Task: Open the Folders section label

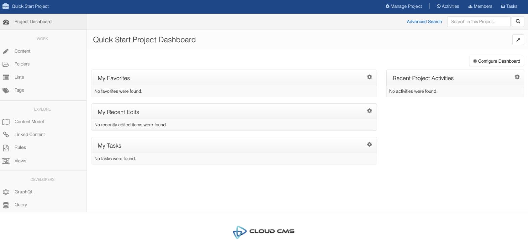Action: coord(22,64)
